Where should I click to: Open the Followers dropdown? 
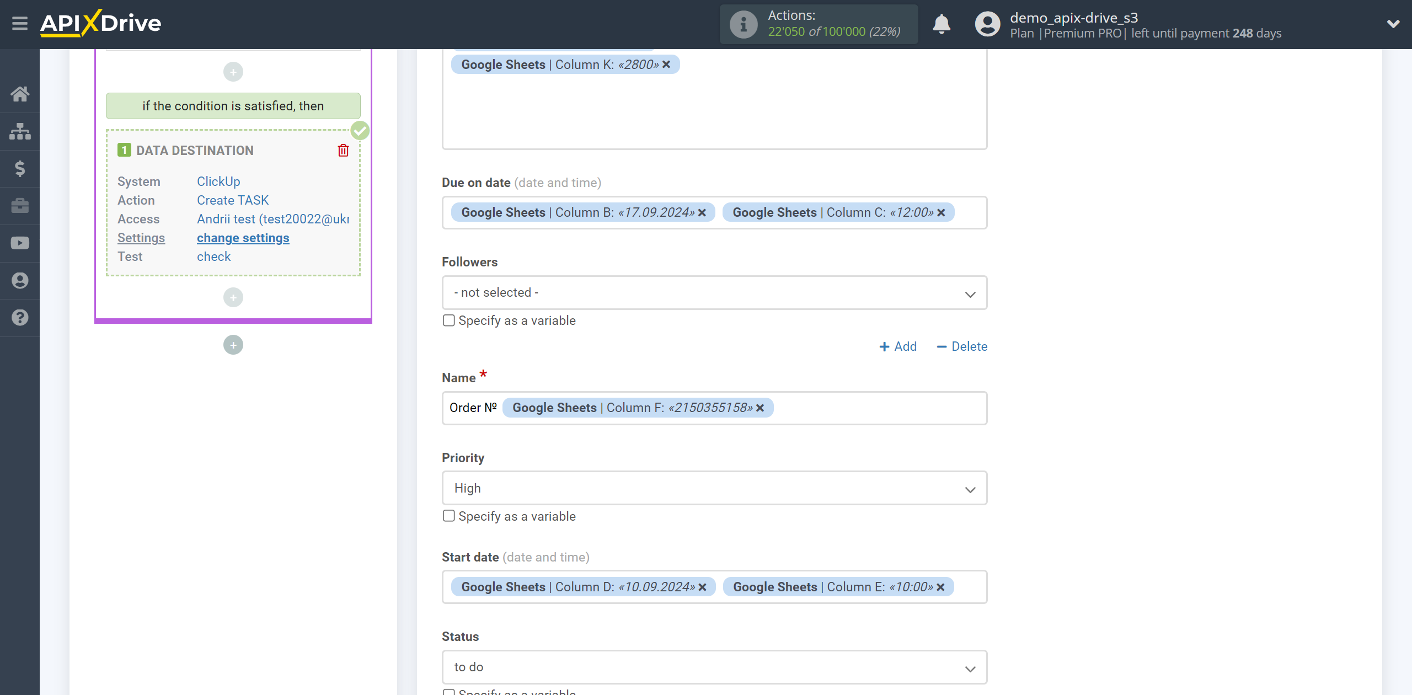pos(714,292)
